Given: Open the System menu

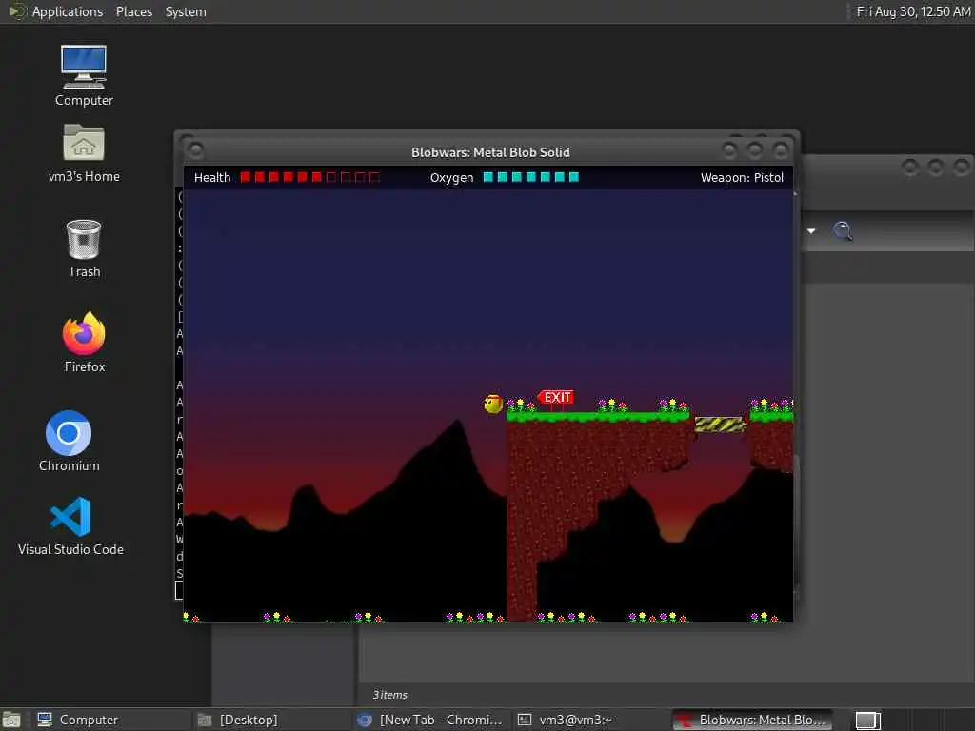Looking at the screenshot, I should coord(186,11).
